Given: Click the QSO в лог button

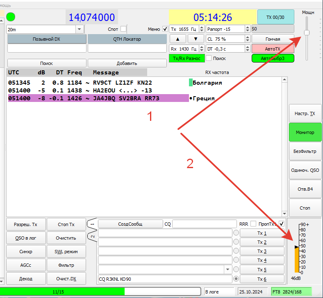Looking at the screenshot, I should 26,238.
